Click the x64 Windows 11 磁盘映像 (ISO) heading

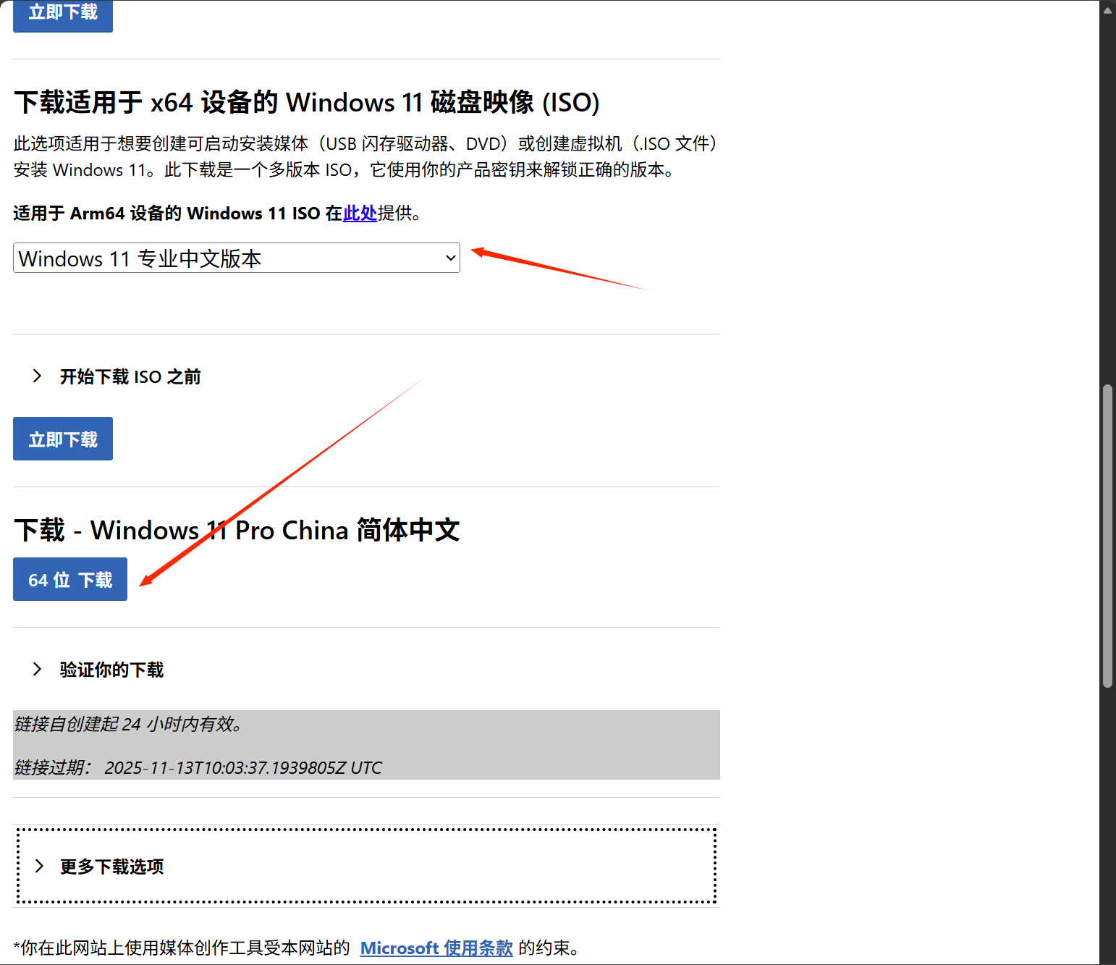coord(306,103)
